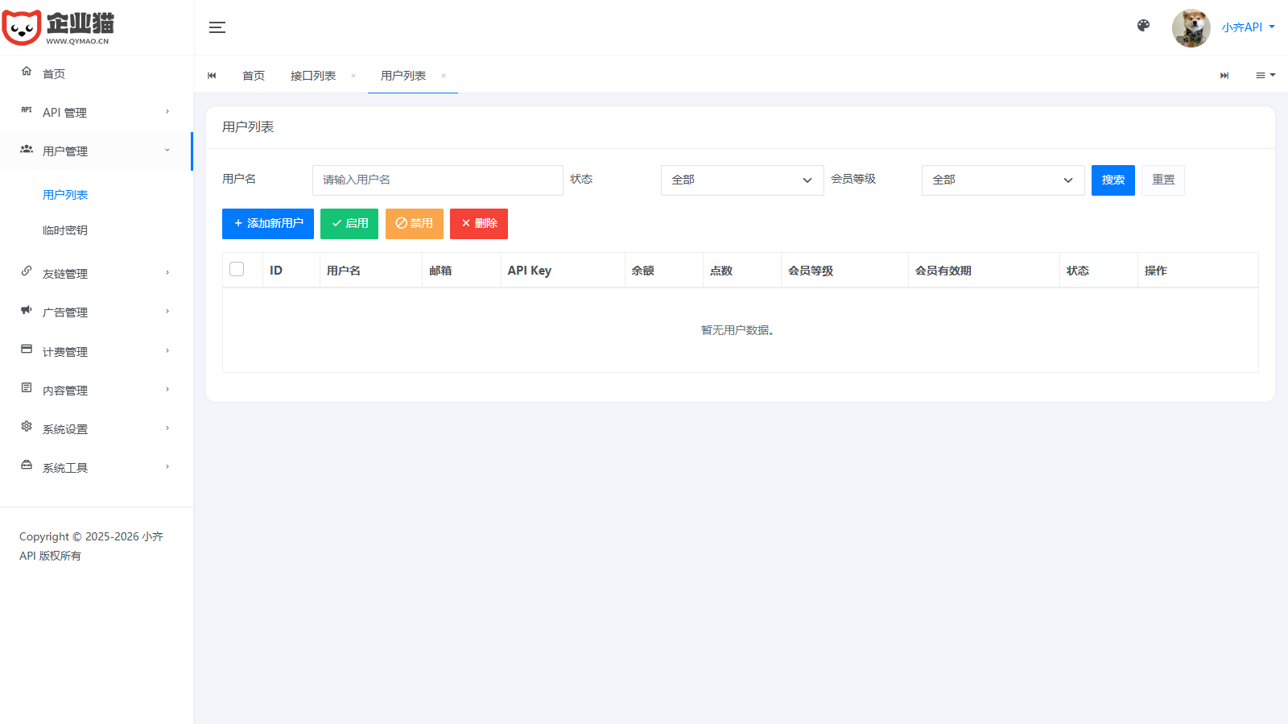The image size is (1288, 724).
Task: Open the 状态 dropdown filter
Action: pyautogui.click(x=741, y=180)
